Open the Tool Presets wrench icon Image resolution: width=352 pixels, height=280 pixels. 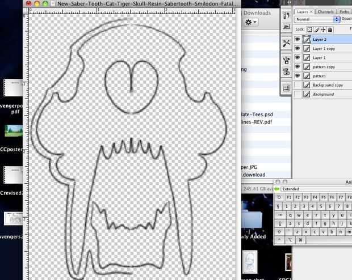click(x=286, y=43)
